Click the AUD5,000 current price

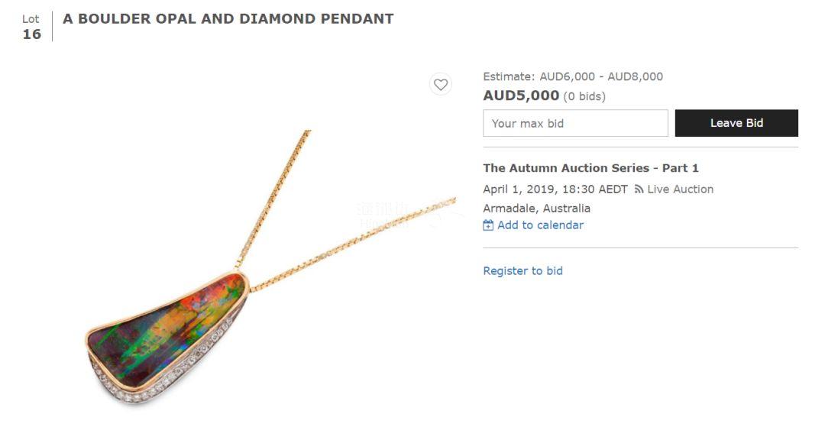tap(521, 95)
